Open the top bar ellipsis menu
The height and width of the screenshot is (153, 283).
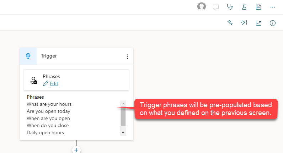[273, 7]
